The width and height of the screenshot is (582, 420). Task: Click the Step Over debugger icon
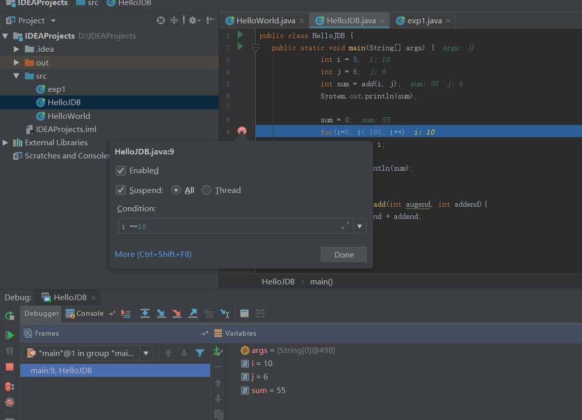tap(145, 313)
